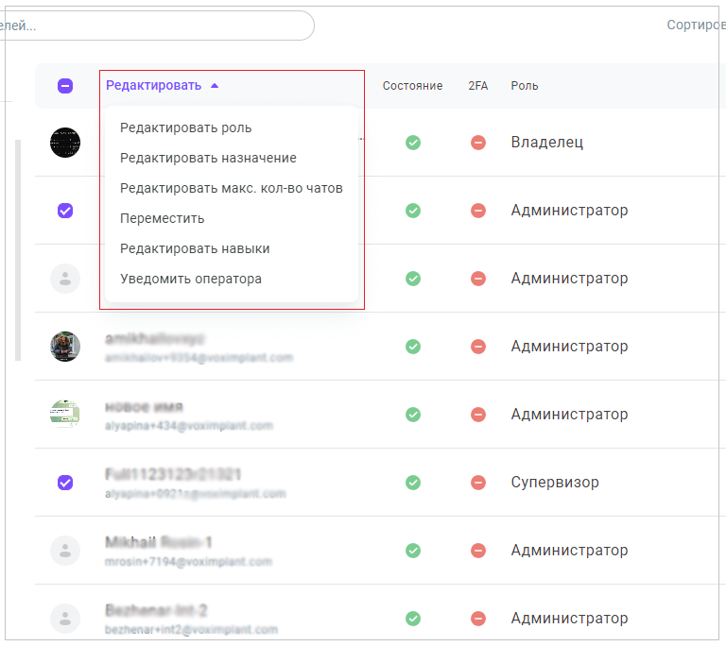Click the Администратор role in Mikhail row
This screenshot has height=646, width=726.
point(569,551)
